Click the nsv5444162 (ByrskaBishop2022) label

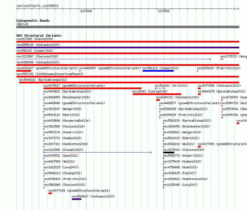pos(43,80)
